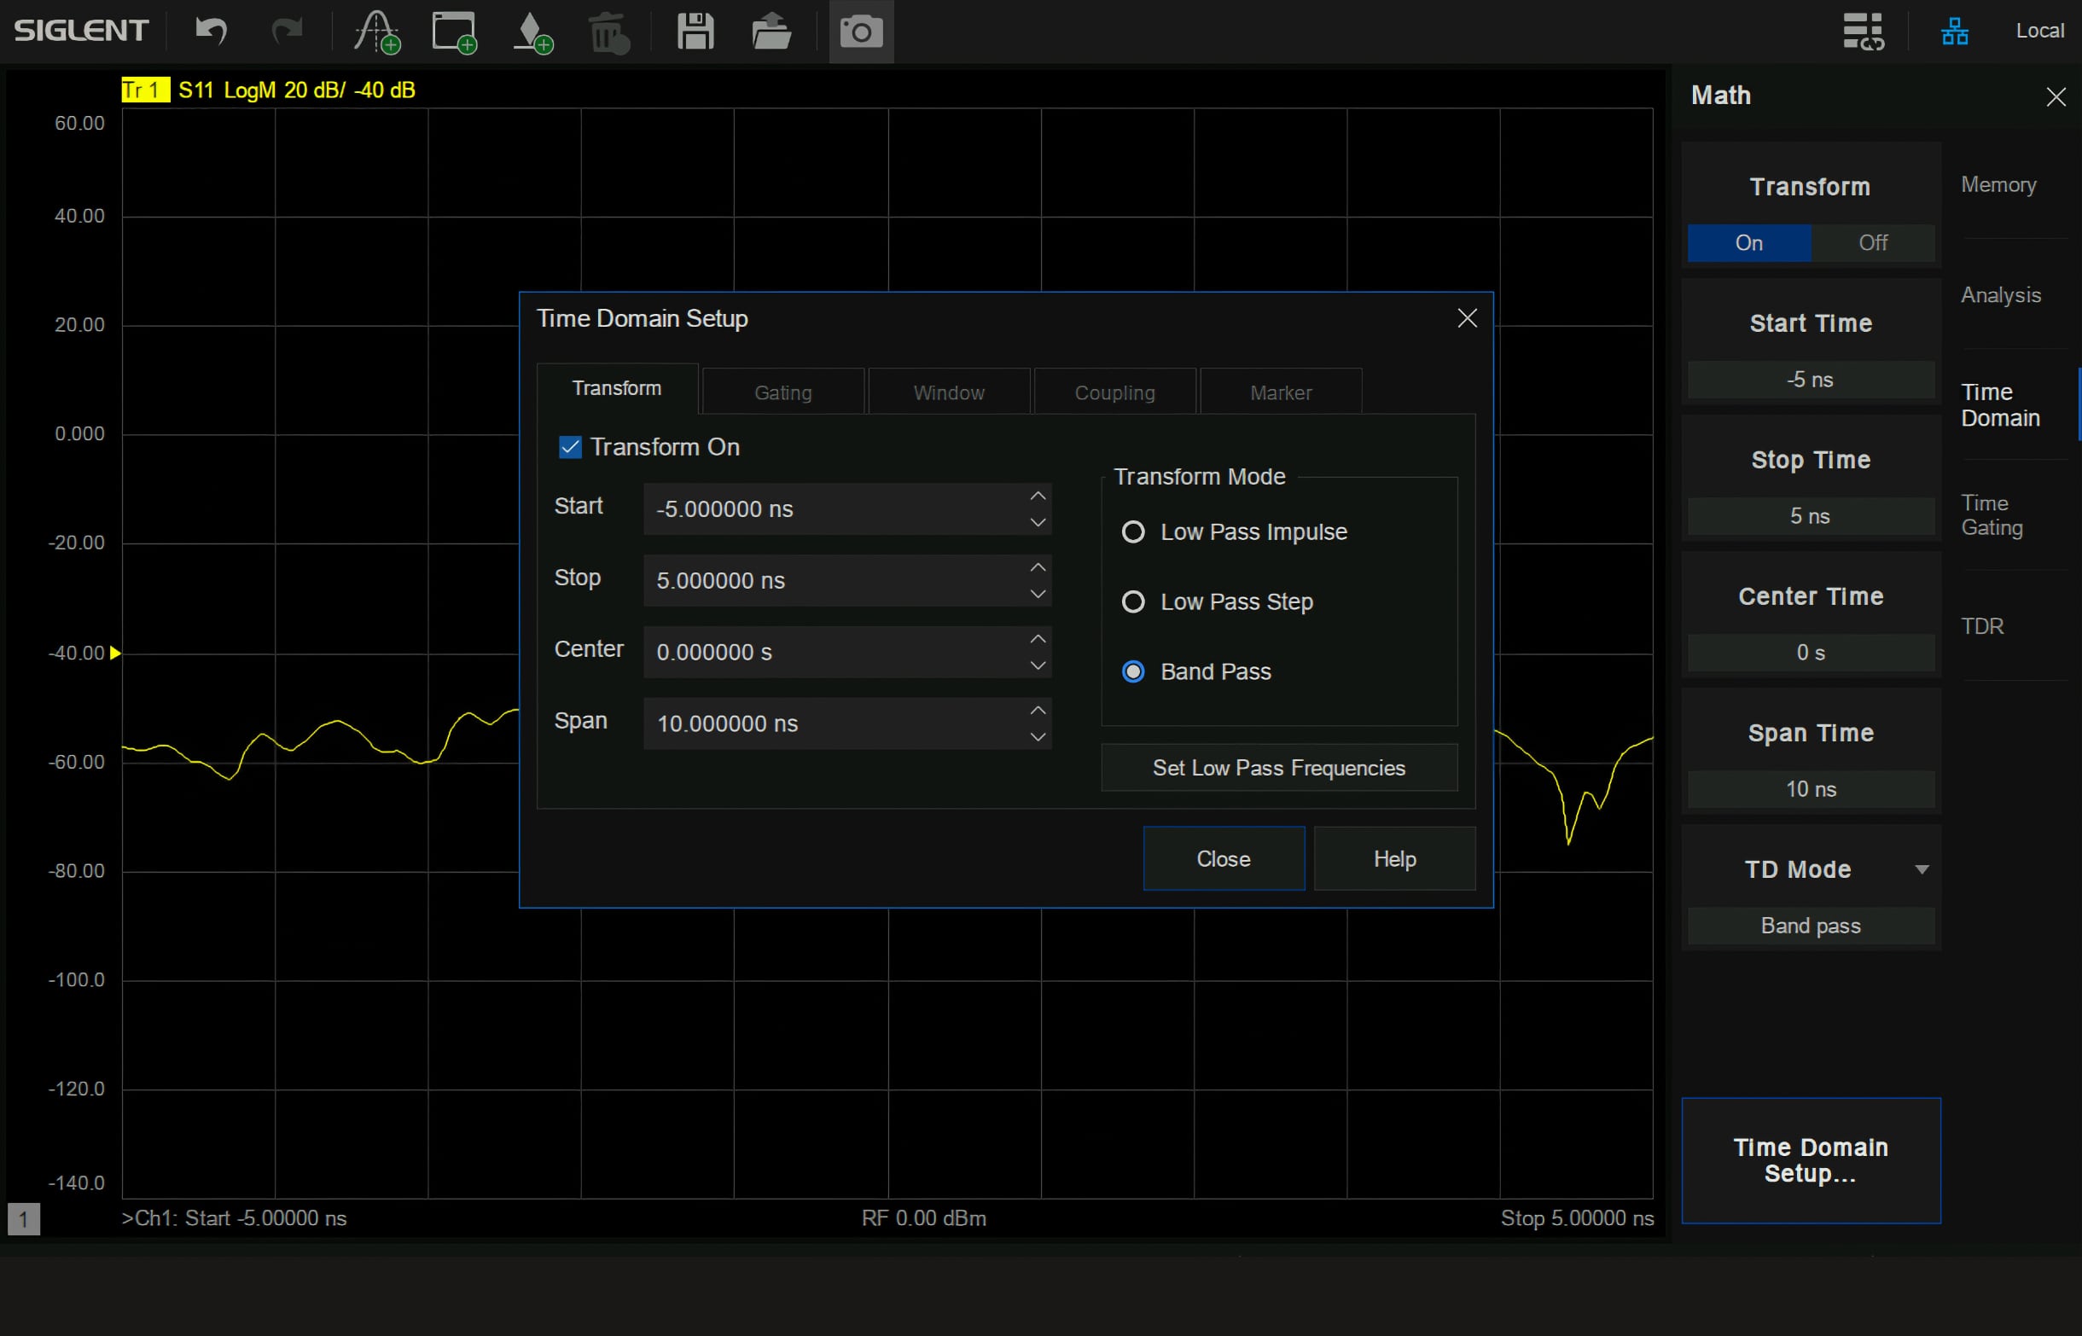Switch to the Coupling tab
The image size is (2082, 1336).
point(1114,392)
